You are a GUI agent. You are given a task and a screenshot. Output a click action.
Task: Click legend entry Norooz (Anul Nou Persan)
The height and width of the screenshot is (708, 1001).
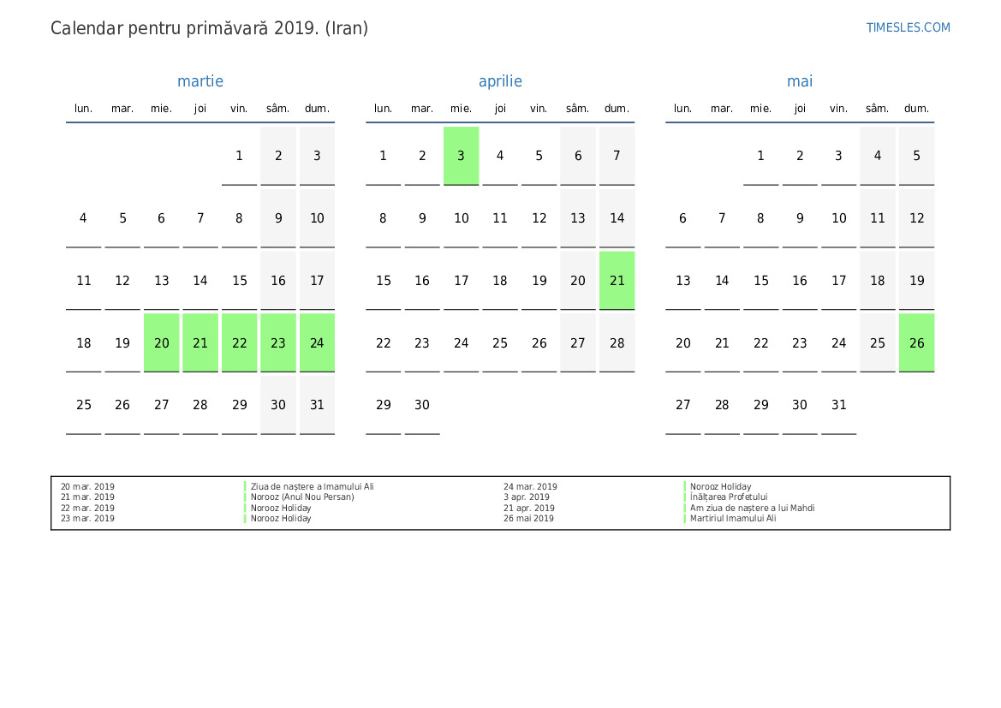tap(302, 497)
